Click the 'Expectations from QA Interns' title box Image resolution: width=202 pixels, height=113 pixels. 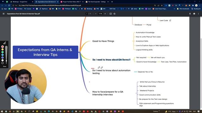pyautogui.click(x=45, y=52)
